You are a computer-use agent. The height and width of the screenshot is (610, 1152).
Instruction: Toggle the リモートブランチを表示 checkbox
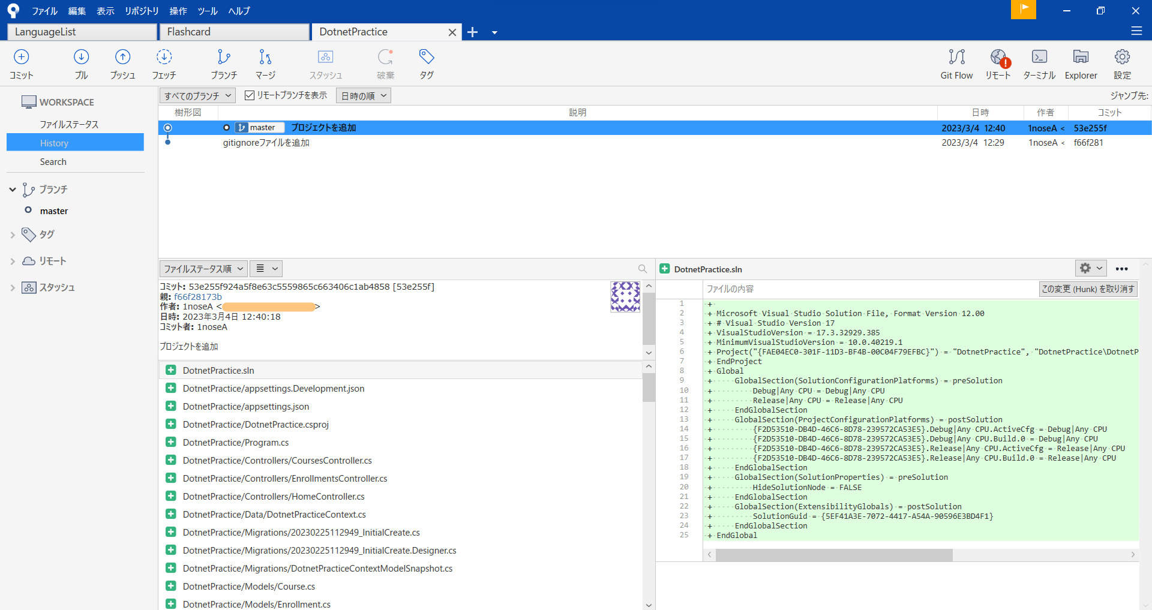(250, 95)
